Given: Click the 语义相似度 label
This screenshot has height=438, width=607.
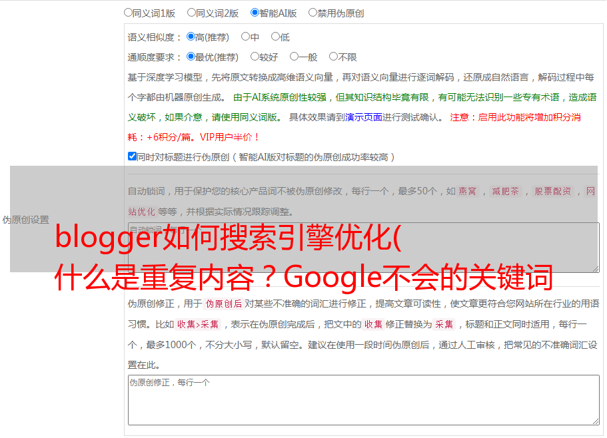Looking at the screenshot, I should (x=155, y=37).
